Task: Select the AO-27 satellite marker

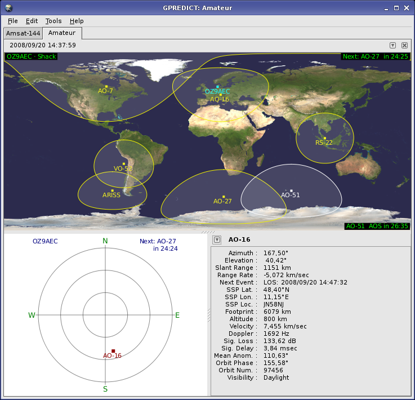Action: (224, 197)
